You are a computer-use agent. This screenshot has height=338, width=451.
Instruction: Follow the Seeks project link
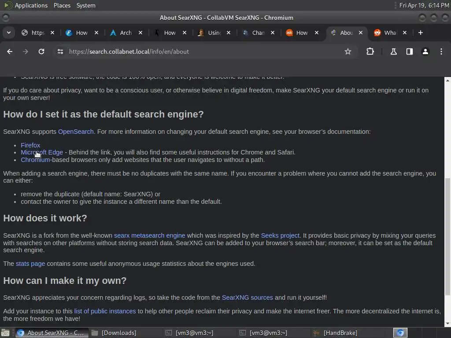coord(280,235)
